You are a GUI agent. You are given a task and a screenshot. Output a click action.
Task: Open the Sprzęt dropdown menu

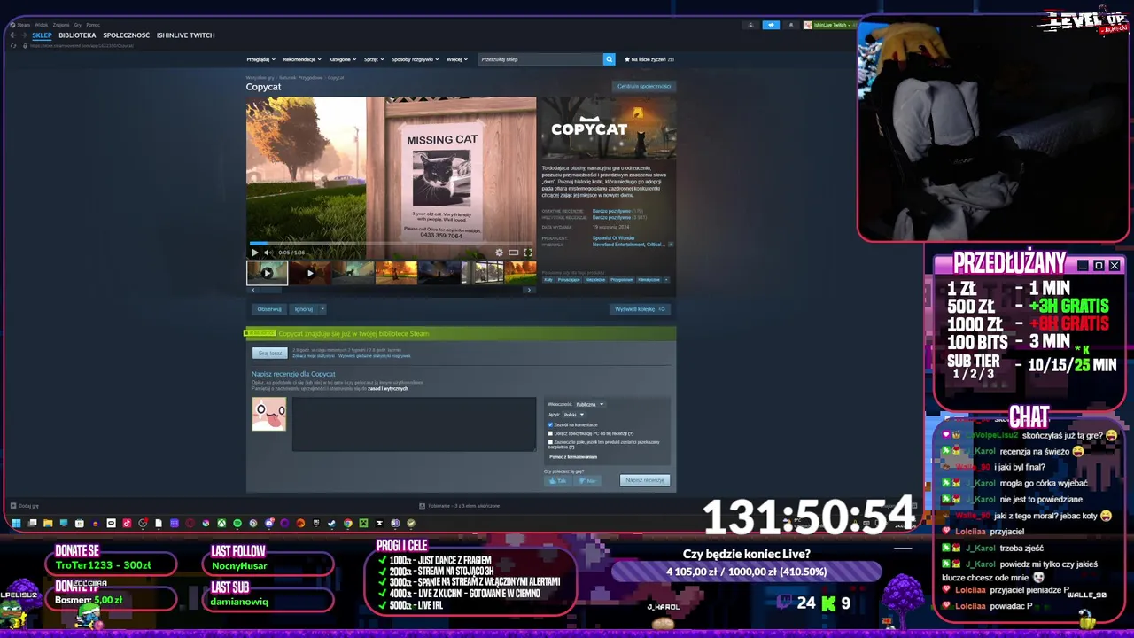374,59
